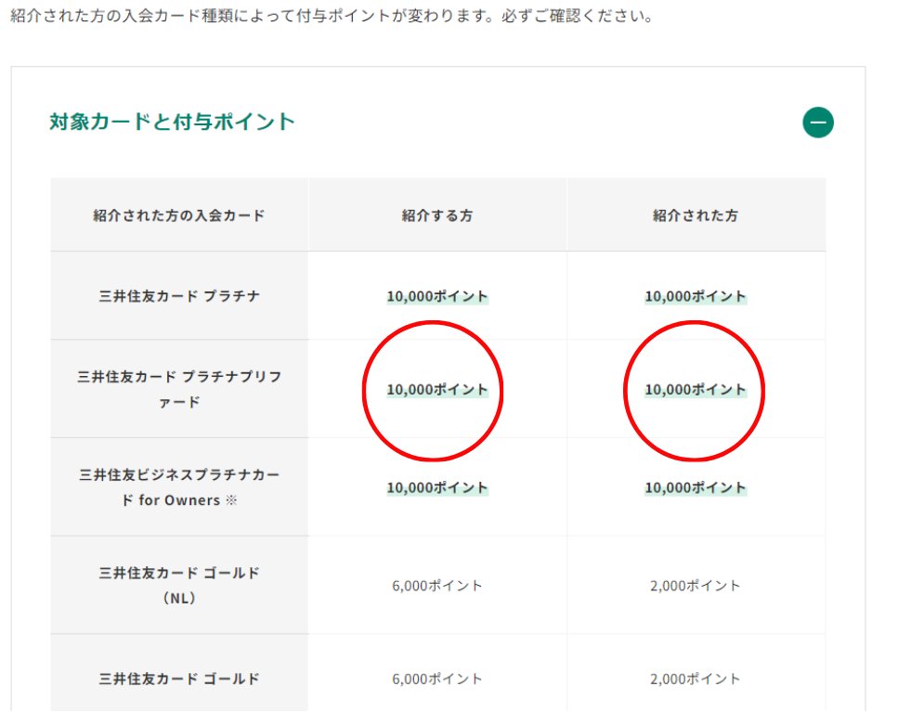Screen dimensions: 898x712
Task: Click 6,000ポイント in last ゴールド row
Action: (x=437, y=679)
